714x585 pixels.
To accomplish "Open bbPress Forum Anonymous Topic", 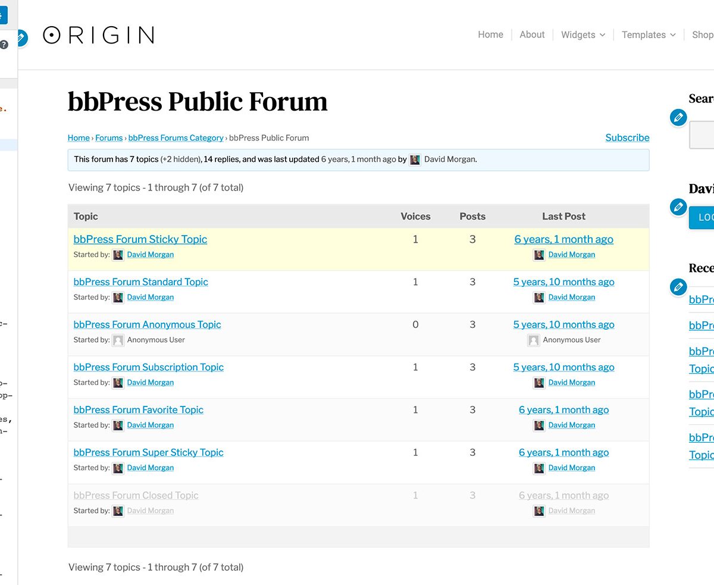I will 148,325.
